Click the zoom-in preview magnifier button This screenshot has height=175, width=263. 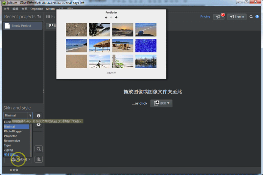38,159
